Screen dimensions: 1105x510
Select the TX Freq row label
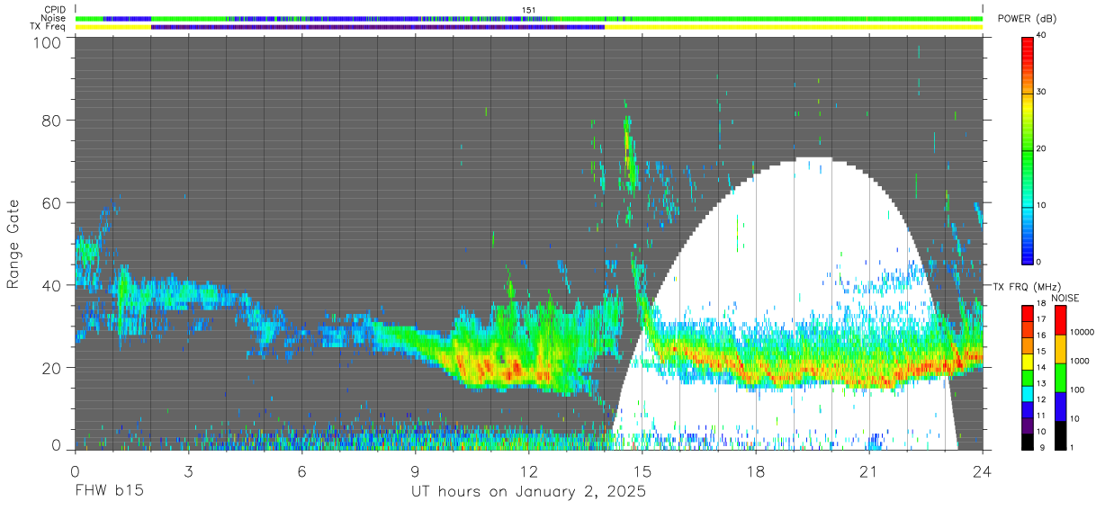click(47, 27)
